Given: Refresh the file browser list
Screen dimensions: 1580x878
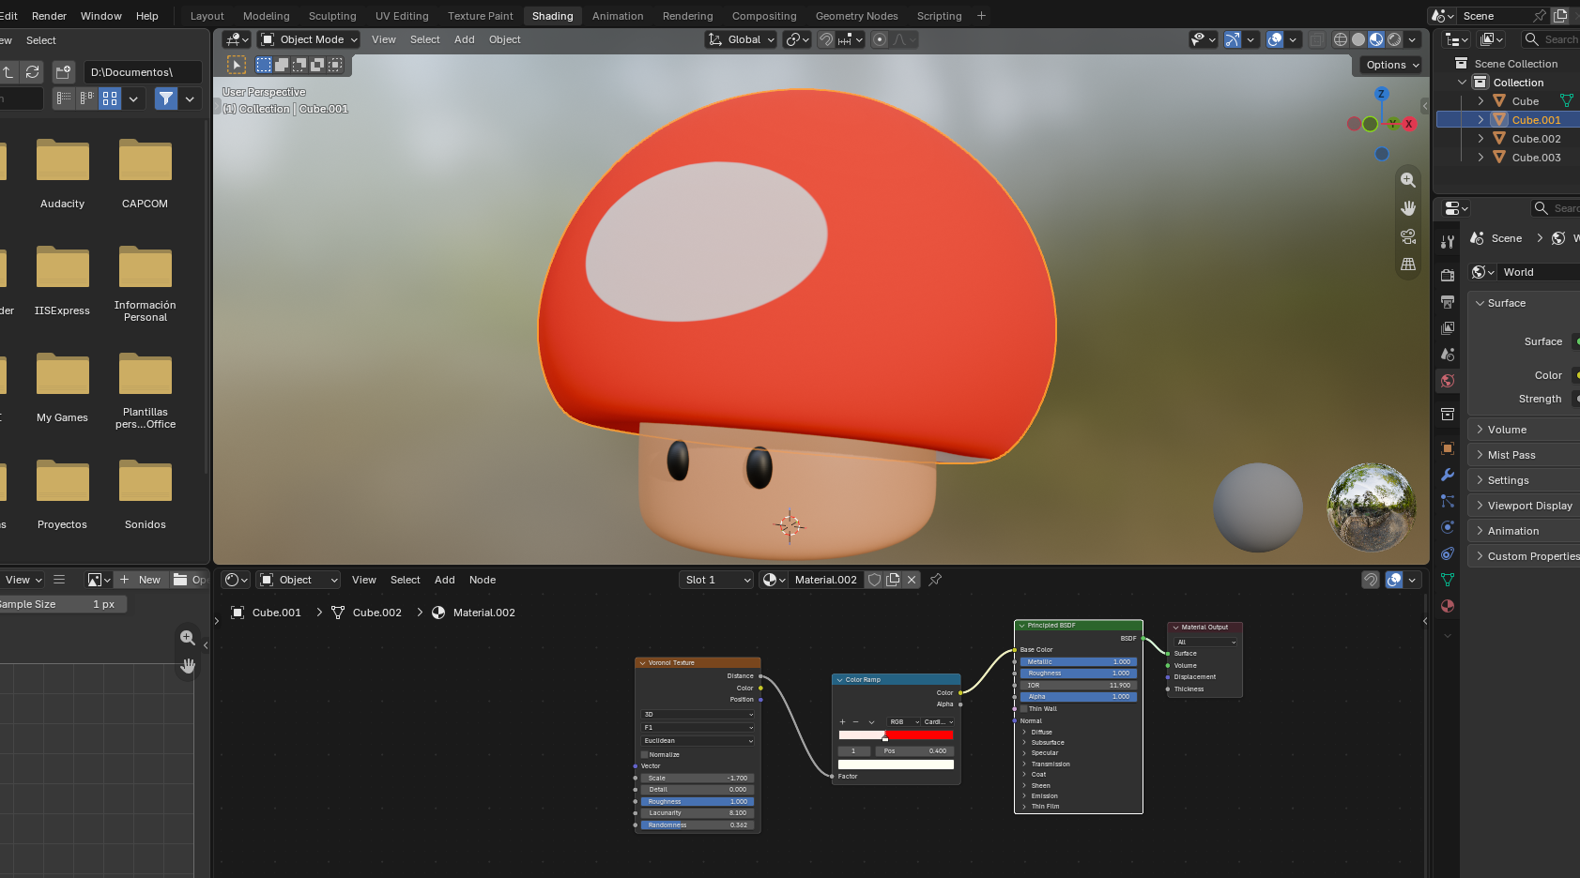Looking at the screenshot, I should [x=33, y=72].
